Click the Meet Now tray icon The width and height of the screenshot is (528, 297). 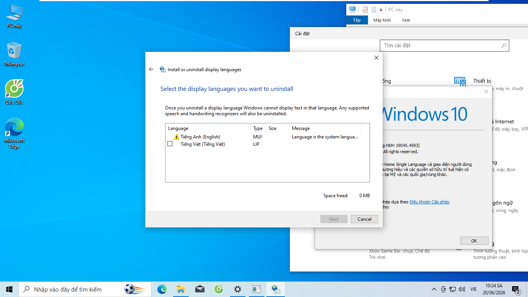click(x=443, y=289)
